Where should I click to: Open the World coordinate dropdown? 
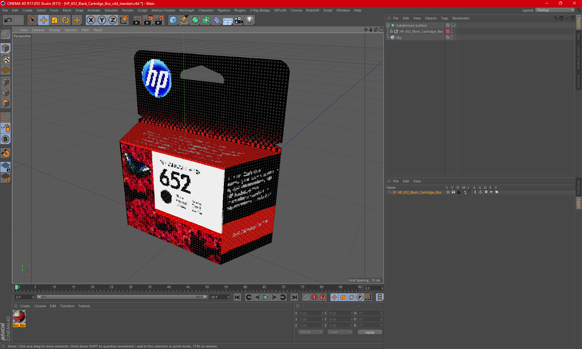pos(311,332)
